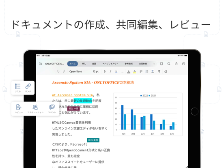Toggle underline formatting
Image resolution: width=224 pixels, height=168 pixels.
(116, 71)
